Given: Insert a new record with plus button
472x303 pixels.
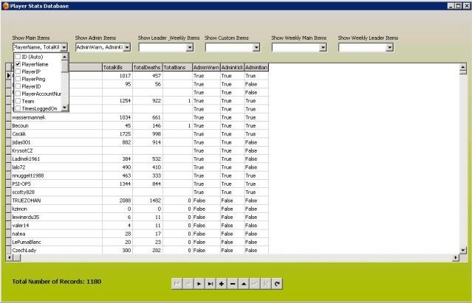Looking at the screenshot, I should pyautogui.click(x=222, y=283).
